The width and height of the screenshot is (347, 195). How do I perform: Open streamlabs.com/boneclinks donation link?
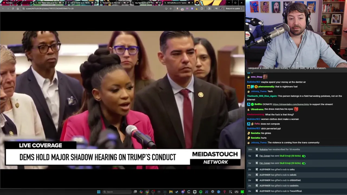tap(291, 104)
